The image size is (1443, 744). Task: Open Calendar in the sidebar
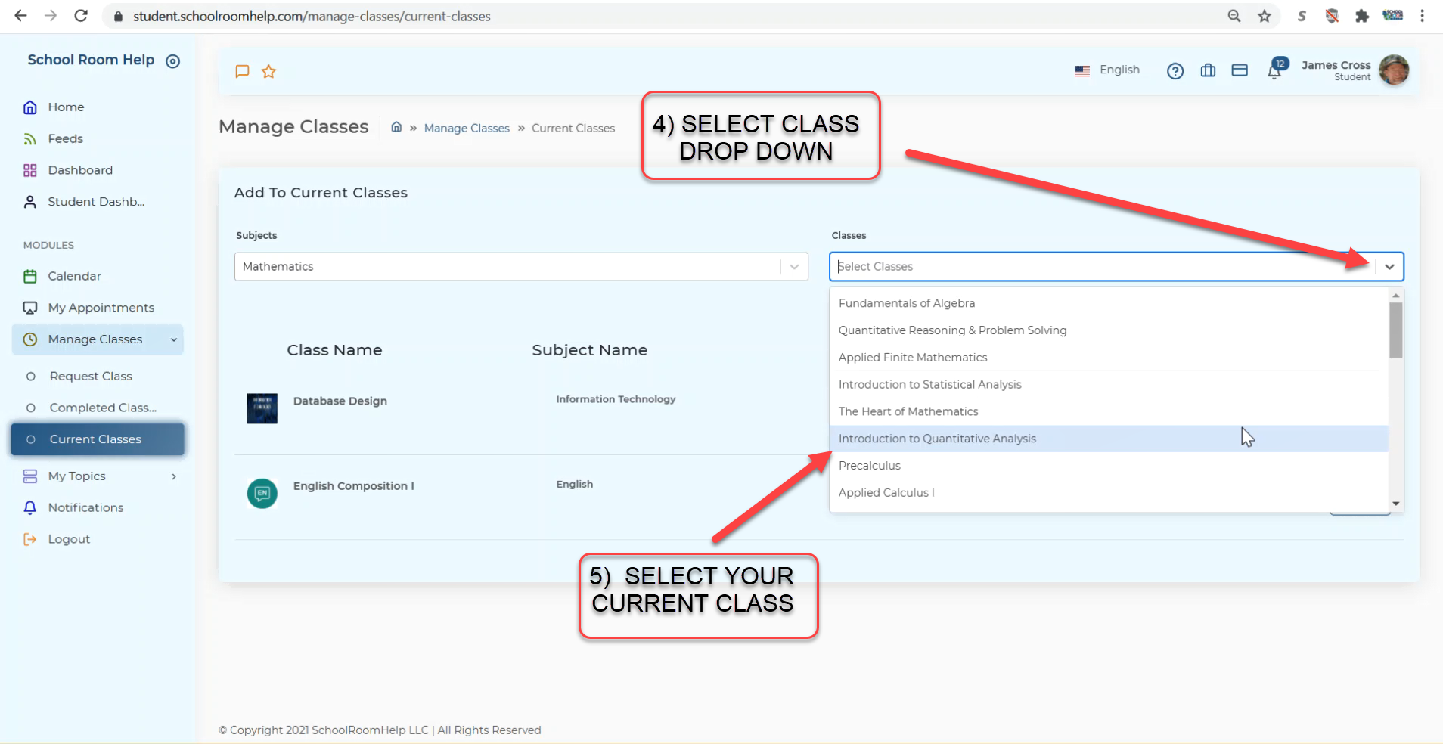pos(74,276)
